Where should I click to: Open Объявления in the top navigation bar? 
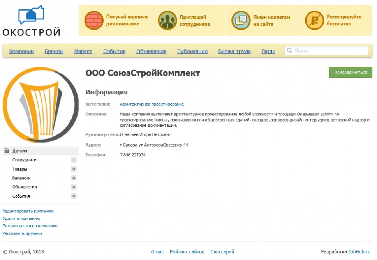(x=151, y=51)
